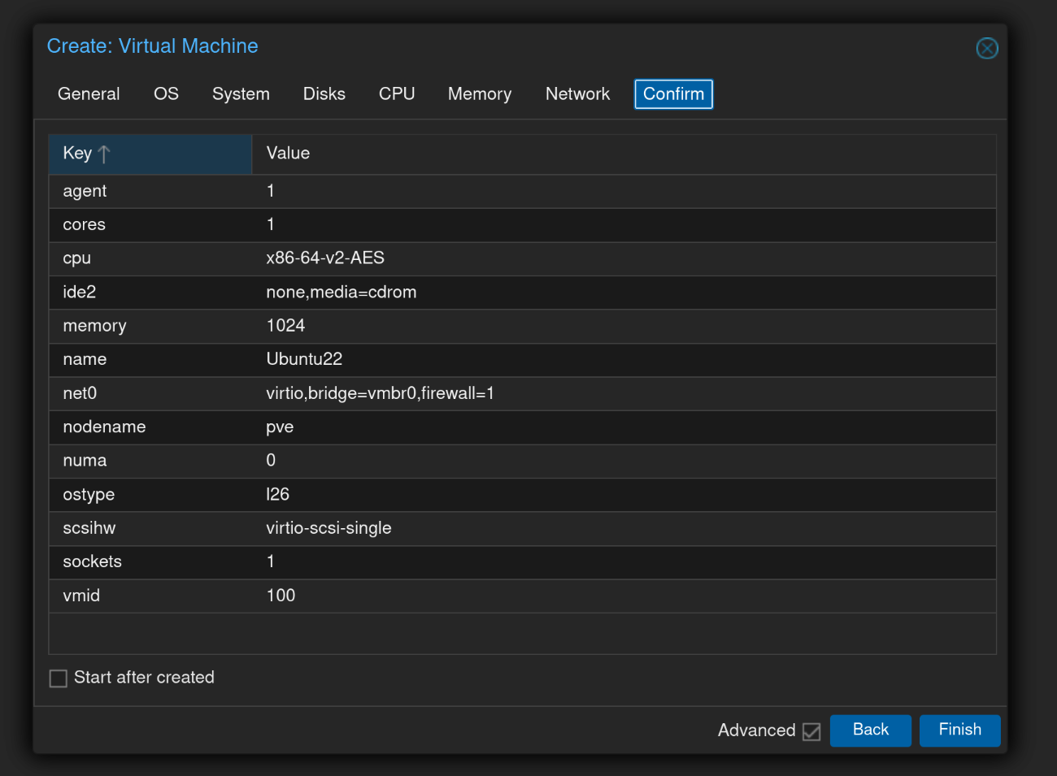Click the net0 row key
The width and height of the screenshot is (1057, 776).
click(x=80, y=393)
